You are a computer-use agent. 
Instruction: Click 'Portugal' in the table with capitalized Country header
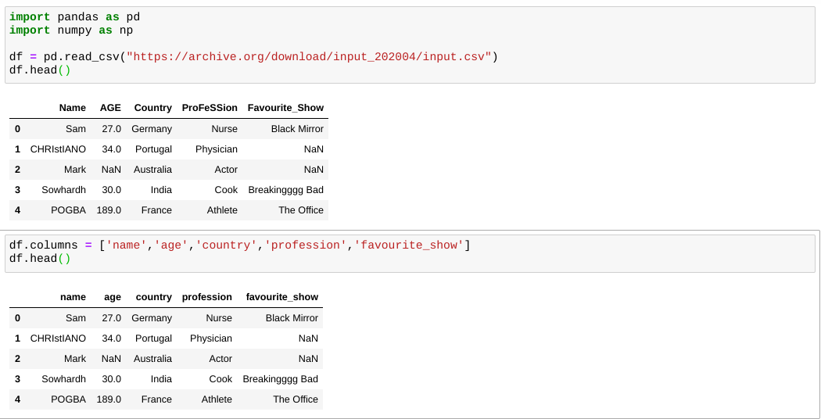tap(153, 149)
